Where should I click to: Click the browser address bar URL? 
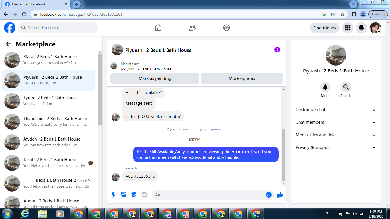pyautogui.click(x=81, y=14)
